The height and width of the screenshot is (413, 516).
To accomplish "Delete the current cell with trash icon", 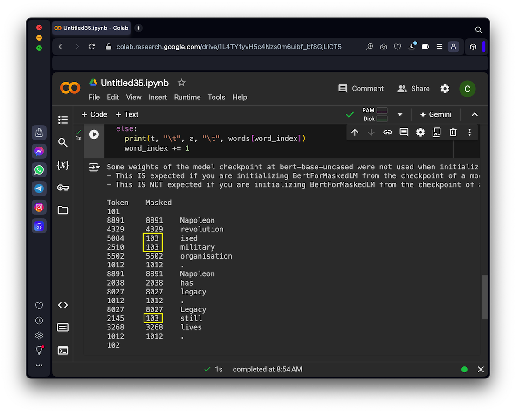I will coord(453,133).
